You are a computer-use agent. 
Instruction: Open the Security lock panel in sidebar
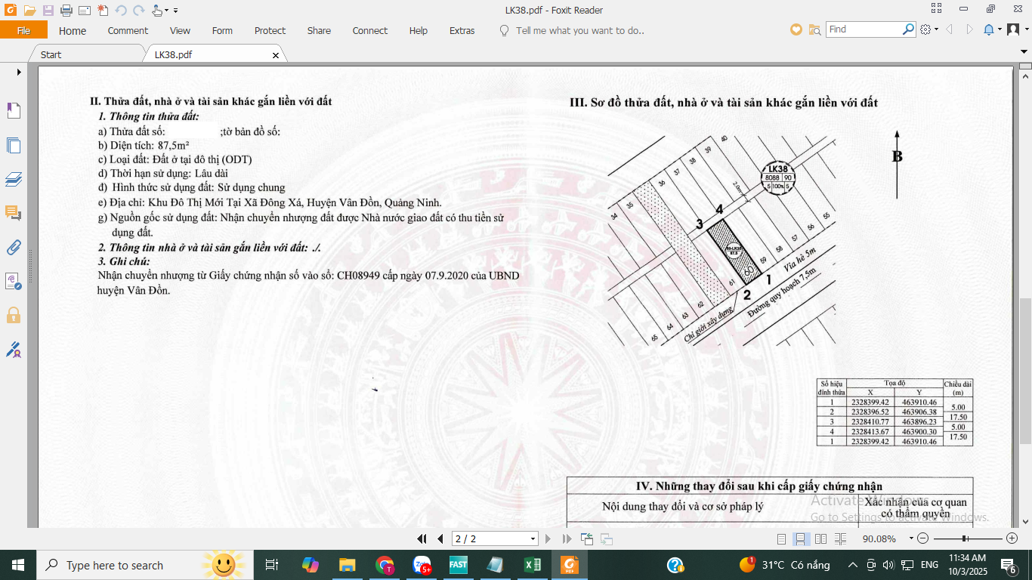tap(14, 315)
